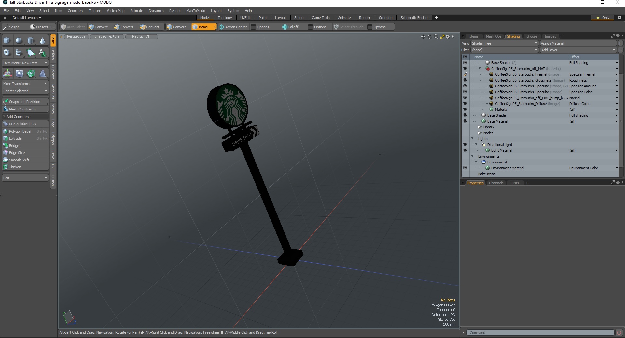Open the Default Layouts dropdown
This screenshot has height=338, width=625.
click(27, 18)
